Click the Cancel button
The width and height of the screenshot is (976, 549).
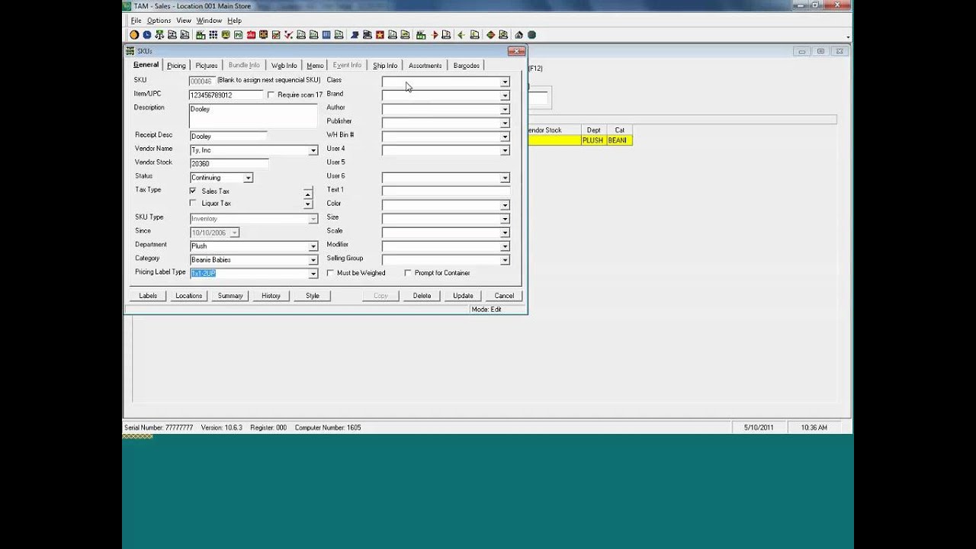coord(504,296)
